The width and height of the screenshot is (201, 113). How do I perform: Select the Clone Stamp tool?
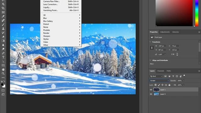tap(3, 29)
